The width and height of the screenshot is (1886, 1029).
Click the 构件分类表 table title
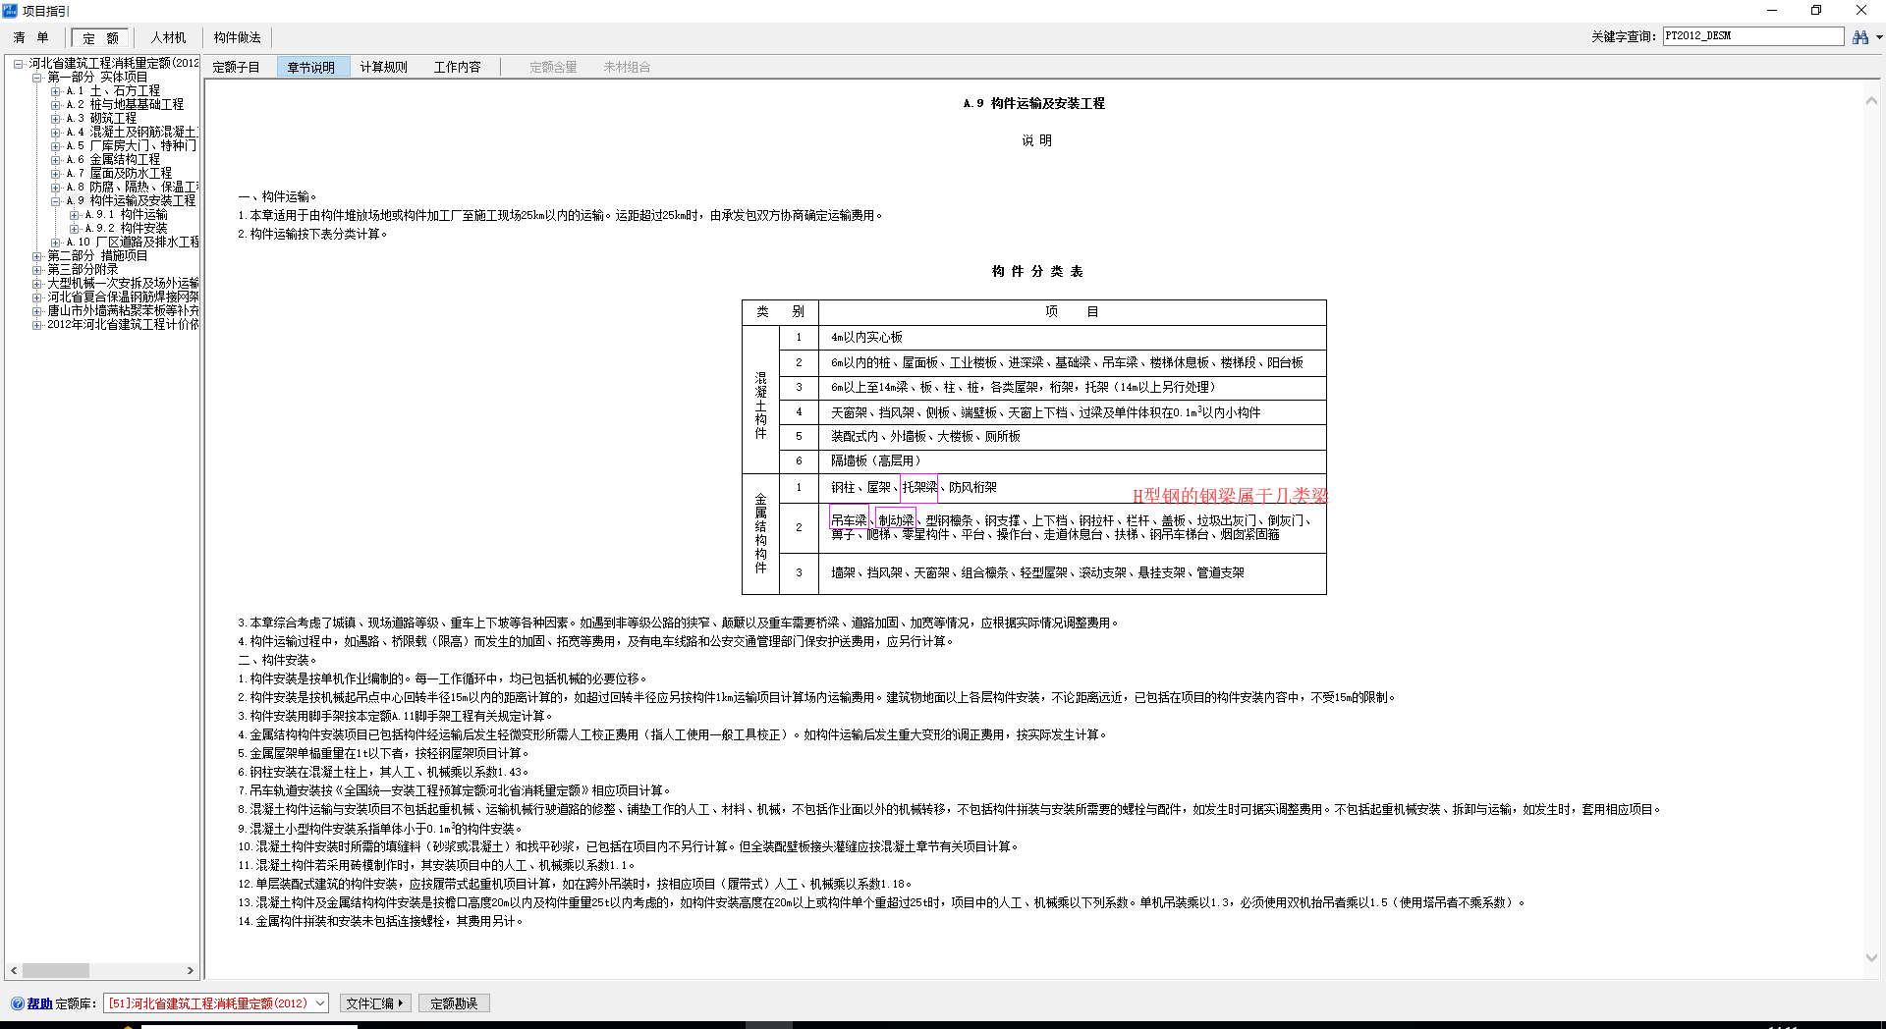[x=1037, y=272]
